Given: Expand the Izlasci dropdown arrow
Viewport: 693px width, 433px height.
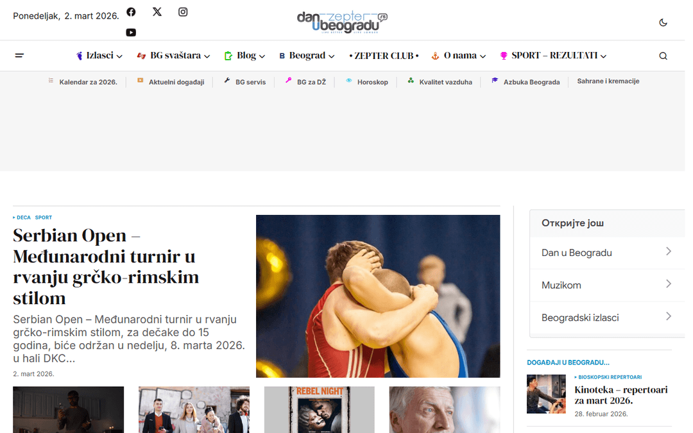Looking at the screenshot, I should [x=119, y=56].
